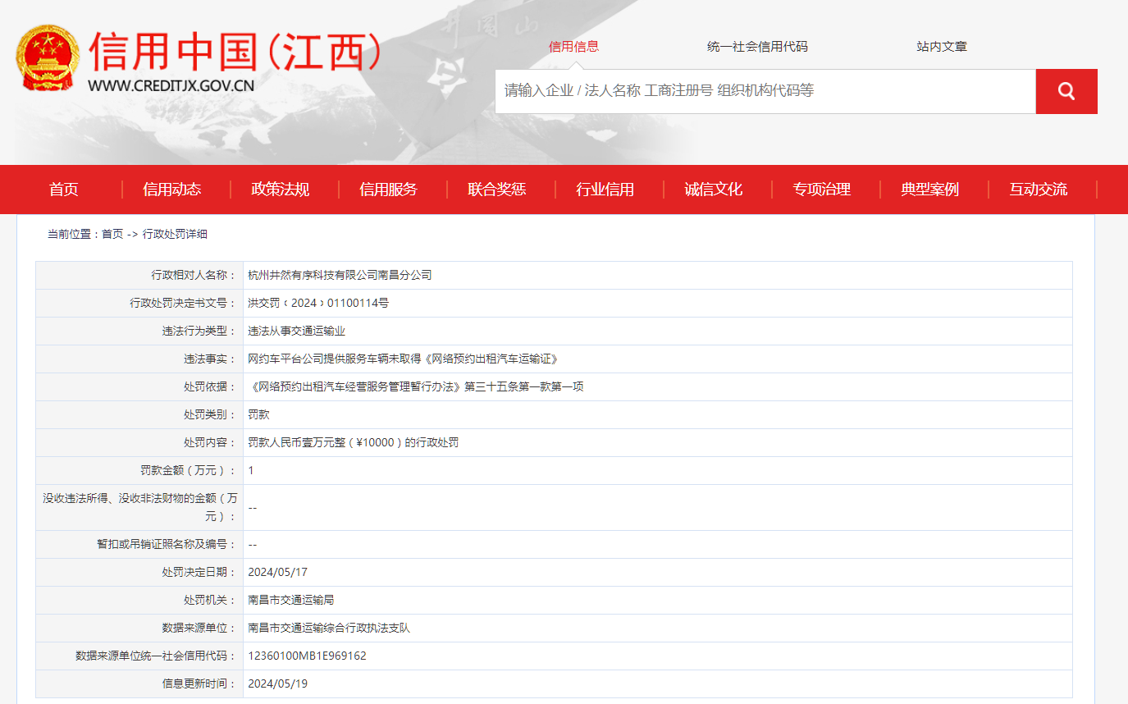This screenshot has height=704, width=1128.
Task: Click the 南昌市交通运输局 authority value
Action: coord(291,600)
